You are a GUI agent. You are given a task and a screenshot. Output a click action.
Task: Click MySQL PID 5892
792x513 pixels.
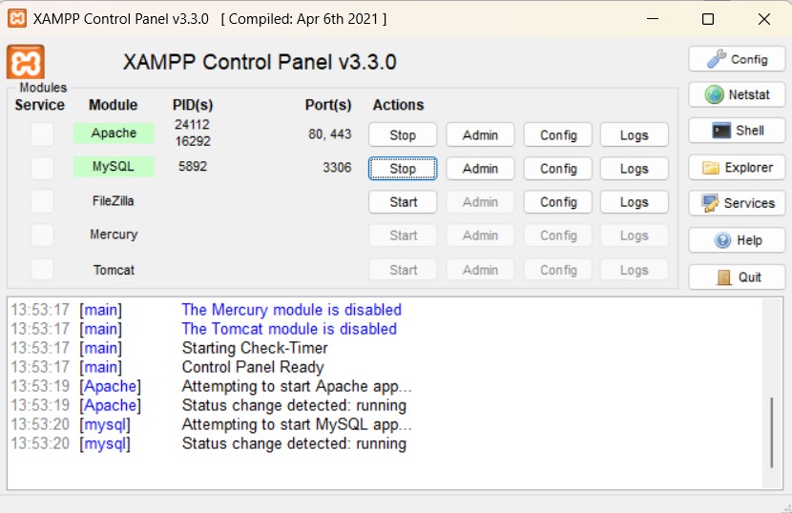click(x=193, y=166)
